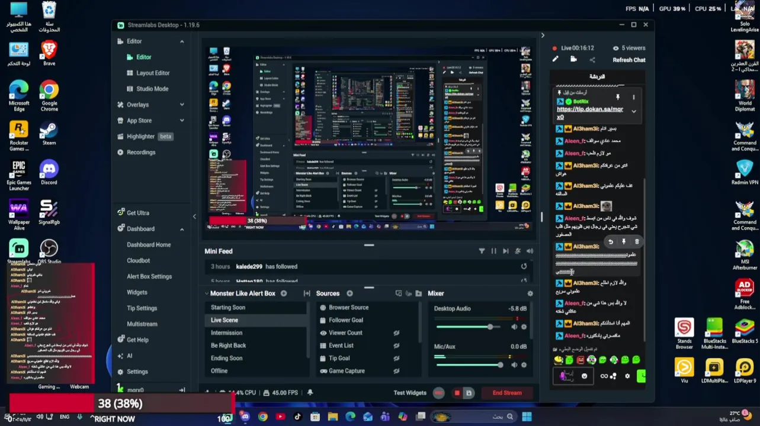Collapse the Dashboard sidebar section
The height and width of the screenshot is (426, 760).
pos(182,229)
